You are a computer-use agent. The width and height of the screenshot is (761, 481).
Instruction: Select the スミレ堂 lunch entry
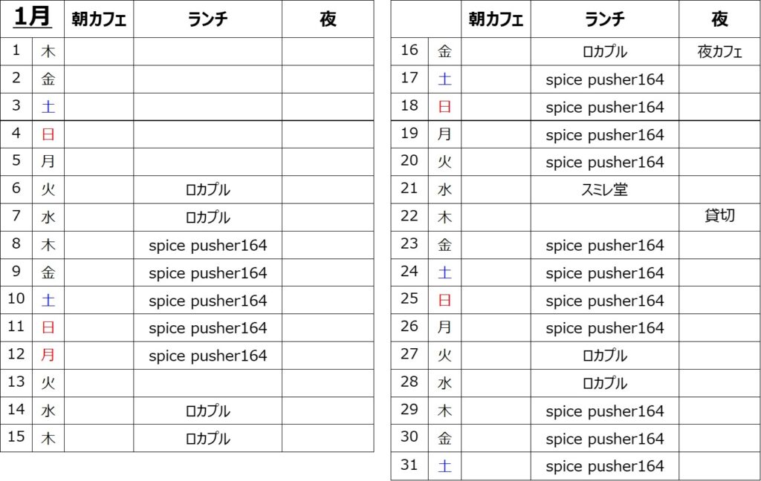[604, 190]
